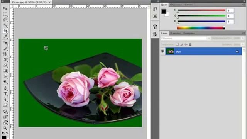Image resolution: width=247 pixels, height=139 pixels.
Task: Toggle lock transparent pixels
Action: (177, 44)
